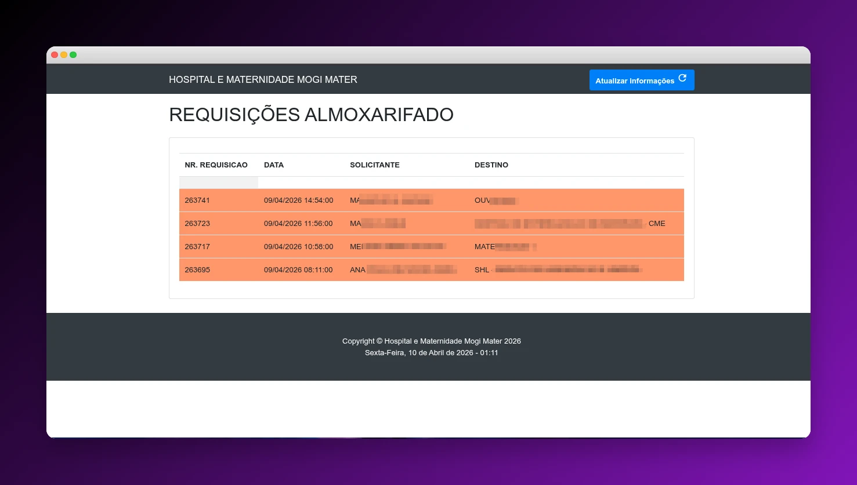Click the refresh arrow icon
The height and width of the screenshot is (485, 857).
(x=682, y=78)
